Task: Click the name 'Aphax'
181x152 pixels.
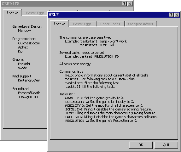Action: (23, 48)
